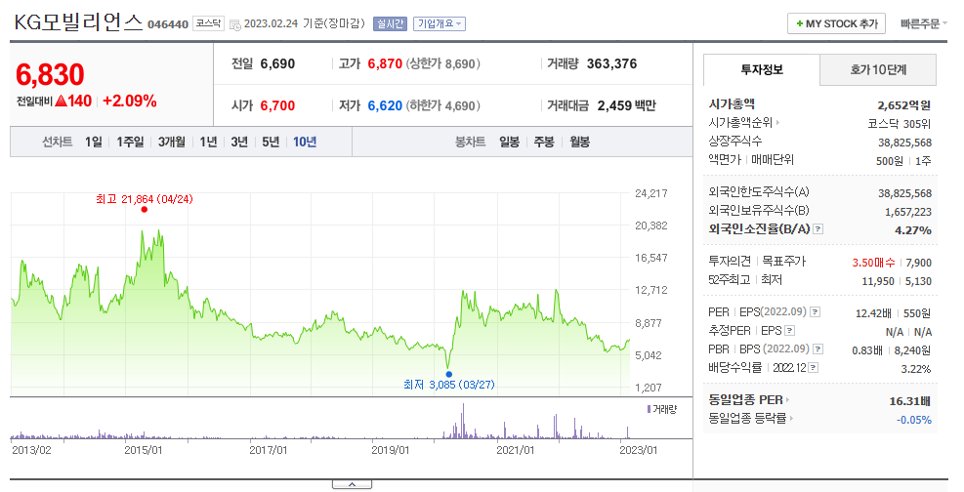Collapse the chart with the bottom chevron handle

352,484
